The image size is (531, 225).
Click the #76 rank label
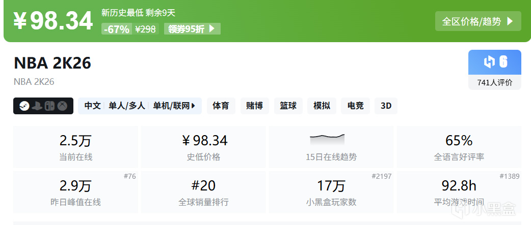(x=130, y=176)
